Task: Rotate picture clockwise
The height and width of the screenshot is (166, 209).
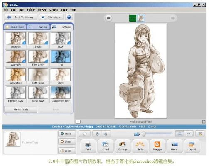Action: [106, 134]
